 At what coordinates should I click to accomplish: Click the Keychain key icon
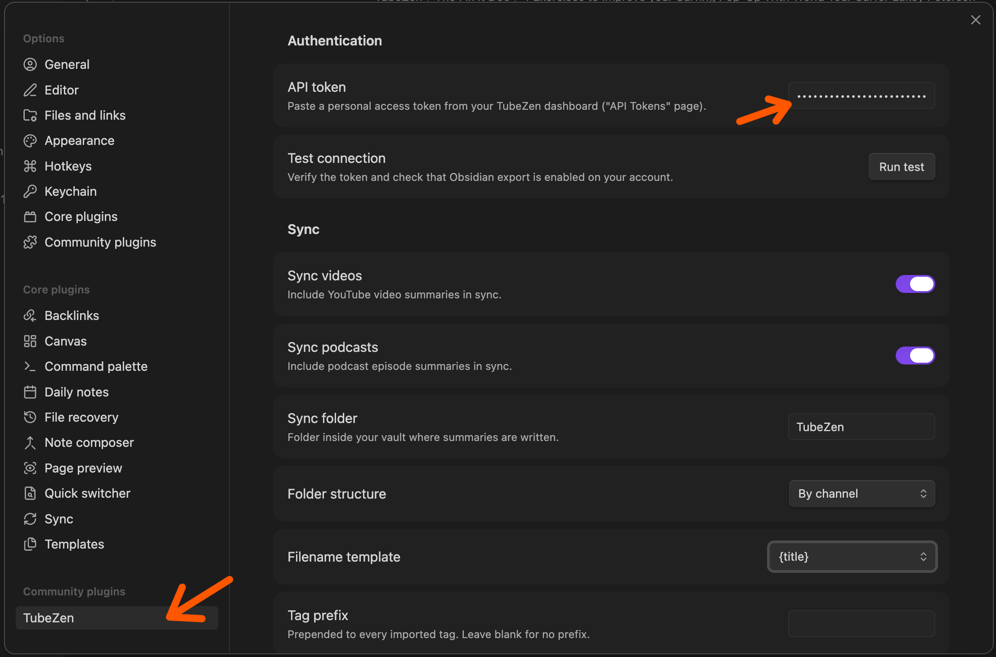pyautogui.click(x=30, y=191)
